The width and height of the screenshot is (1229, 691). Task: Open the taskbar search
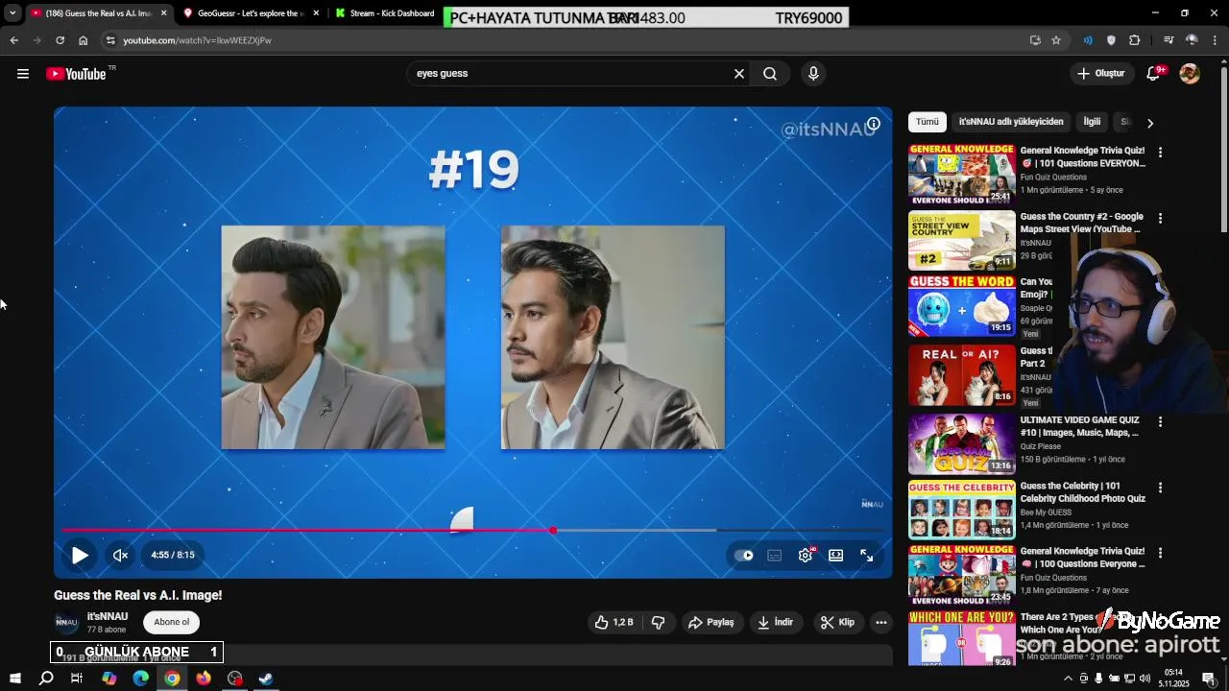point(45,679)
